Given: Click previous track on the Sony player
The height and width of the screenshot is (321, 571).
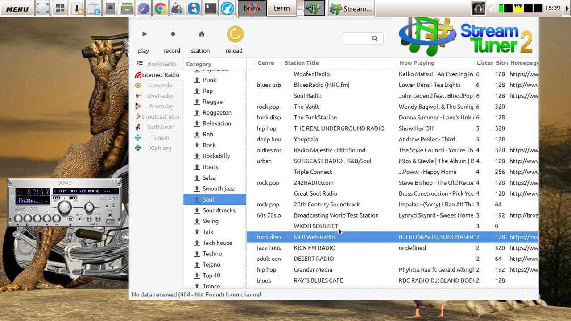Looking at the screenshot, I should (x=18, y=218).
